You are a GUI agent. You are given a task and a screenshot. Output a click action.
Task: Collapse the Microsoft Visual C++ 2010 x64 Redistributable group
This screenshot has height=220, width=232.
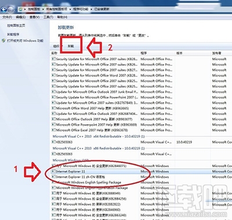coord(99,136)
